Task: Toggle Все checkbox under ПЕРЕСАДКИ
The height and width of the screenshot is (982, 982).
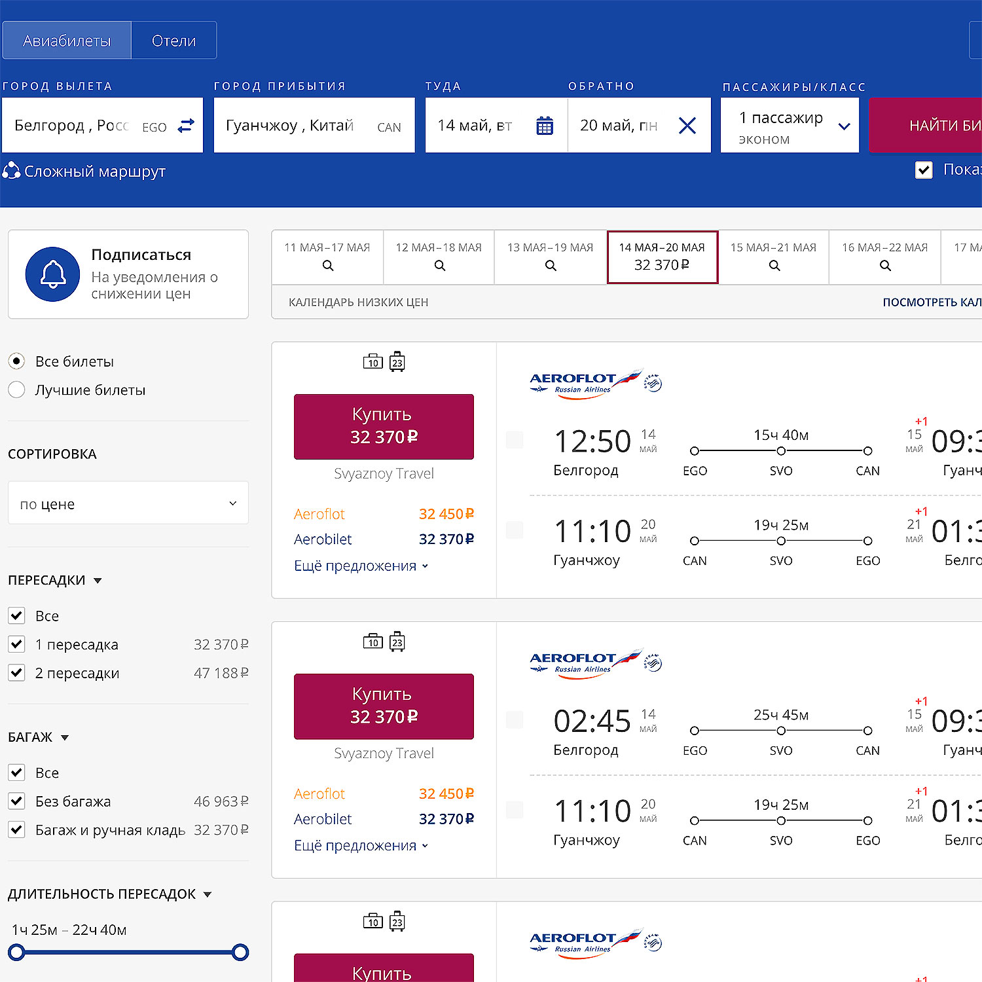Action: (16, 615)
